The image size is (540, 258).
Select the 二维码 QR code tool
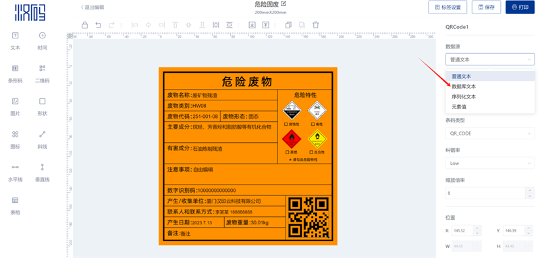pyautogui.click(x=42, y=73)
